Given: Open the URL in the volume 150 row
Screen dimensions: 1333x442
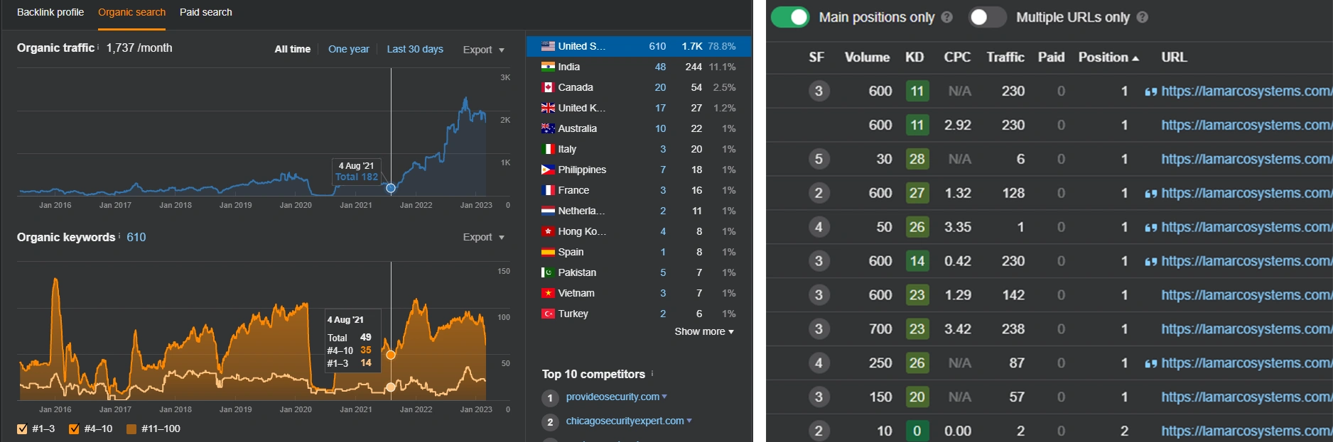Looking at the screenshot, I should coord(1247,397).
